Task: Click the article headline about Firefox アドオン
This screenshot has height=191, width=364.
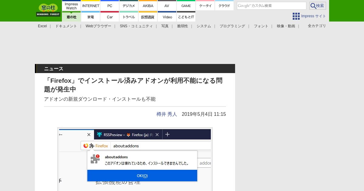Action: pos(133,85)
